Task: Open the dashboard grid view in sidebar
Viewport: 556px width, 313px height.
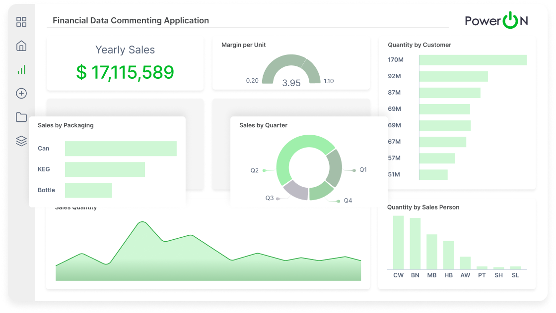Action: coord(21,22)
